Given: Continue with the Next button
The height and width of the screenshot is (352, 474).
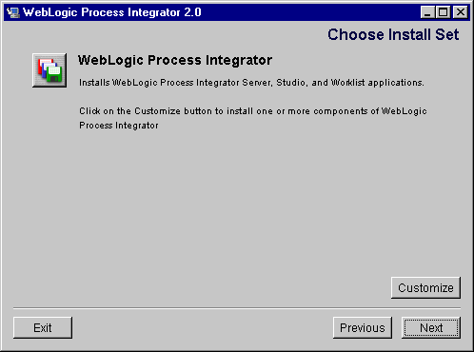Looking at the screenshot, I should 431,327.
